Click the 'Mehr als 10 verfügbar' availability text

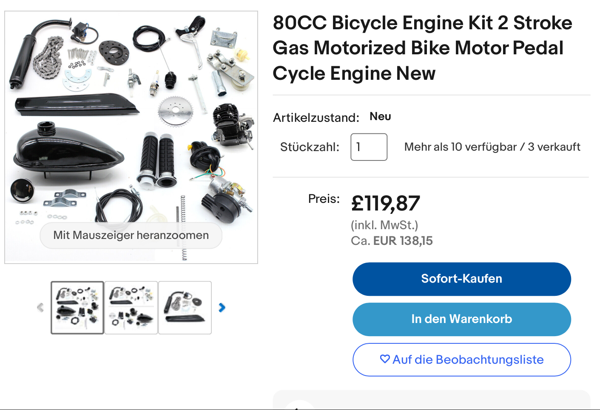click(x=460, y=147)
